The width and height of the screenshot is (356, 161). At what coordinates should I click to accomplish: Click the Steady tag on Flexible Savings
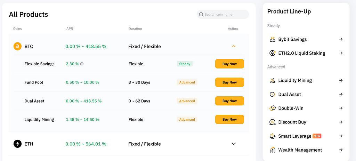tap(185, 64)
